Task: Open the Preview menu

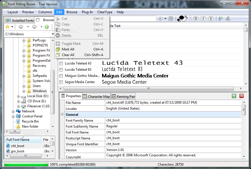Action: (28, 12)
